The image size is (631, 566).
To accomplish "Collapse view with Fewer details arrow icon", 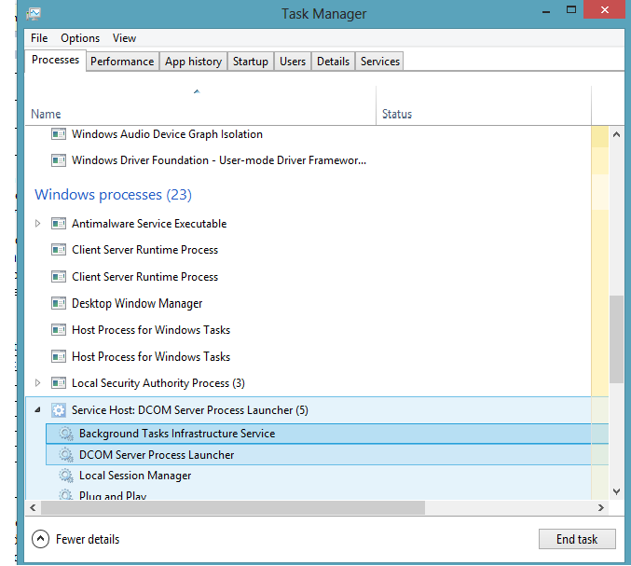I will pyautogui.click(x=40, y=539).
